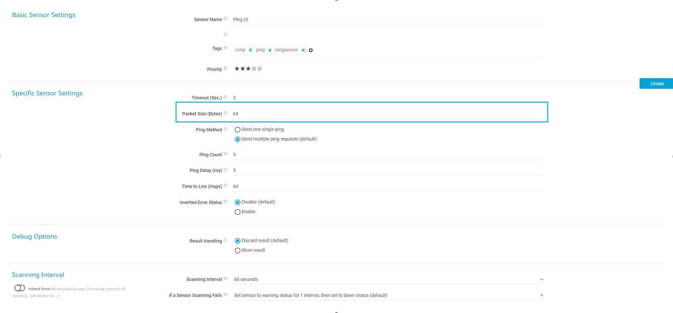This screenshot has width=673, height=313.
Task: Enable Inverted Error Status
Action: click(238, 212)
